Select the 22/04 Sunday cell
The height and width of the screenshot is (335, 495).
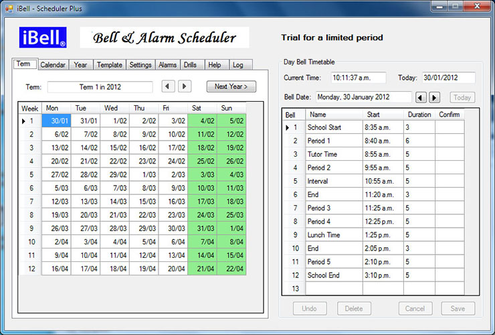point(231,269)
